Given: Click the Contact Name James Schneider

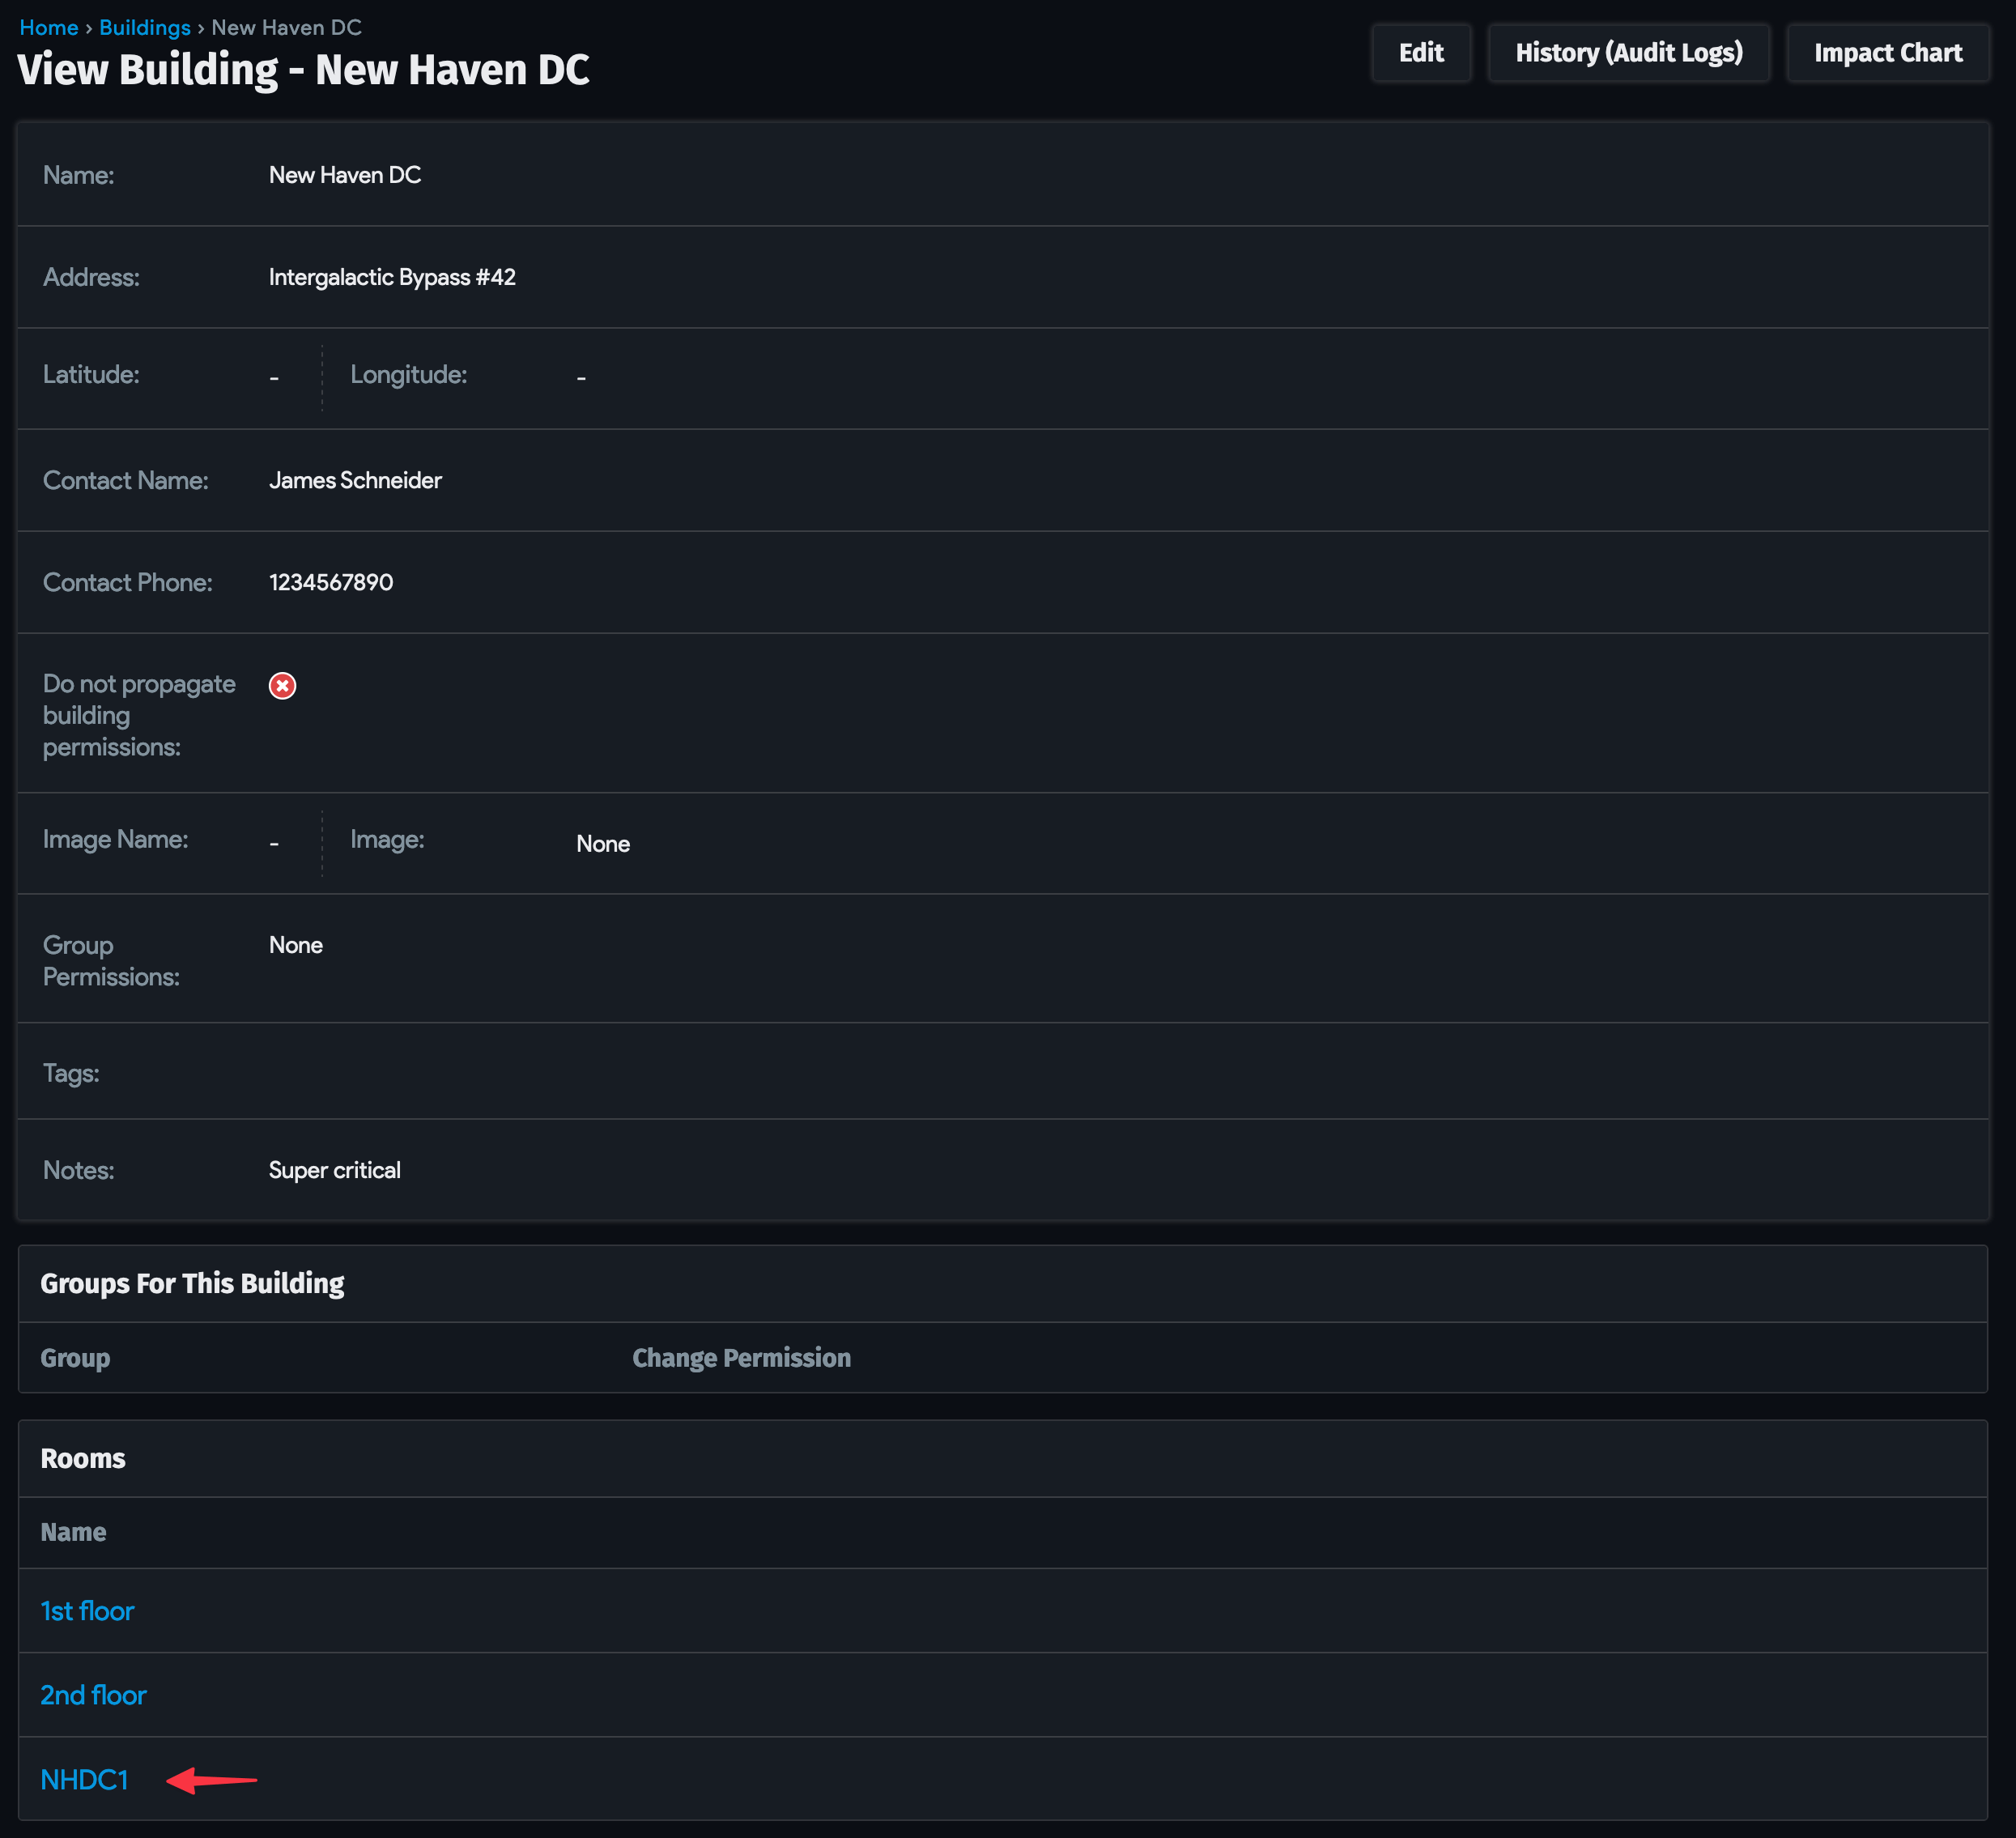Looking at the screenshot, I should pos(355,480).
